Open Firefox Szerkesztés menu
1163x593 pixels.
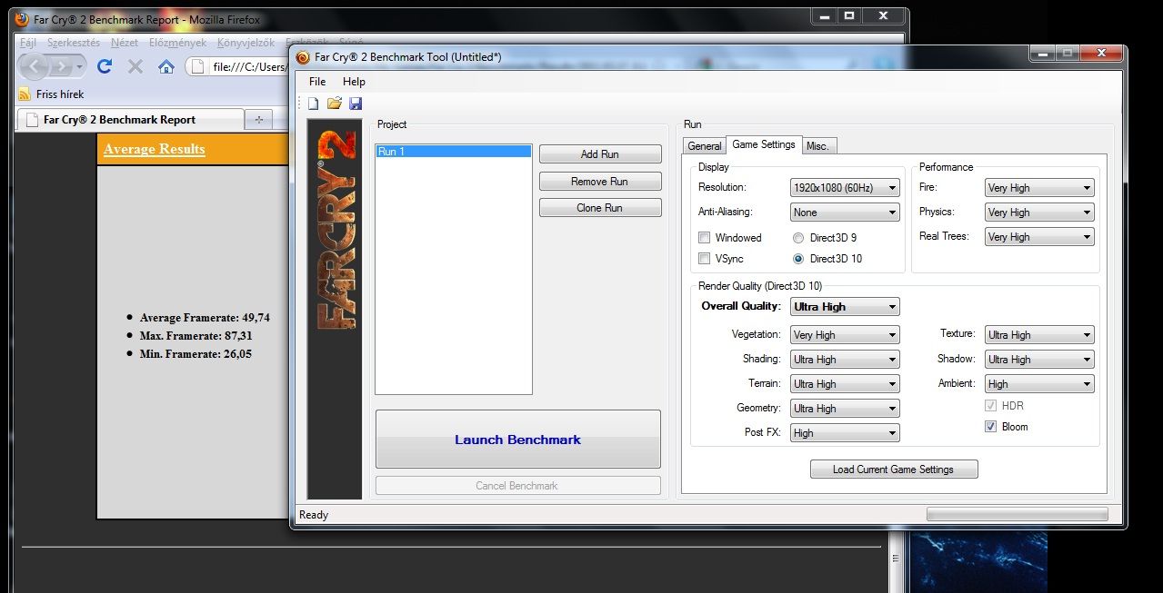pos(74,43)
